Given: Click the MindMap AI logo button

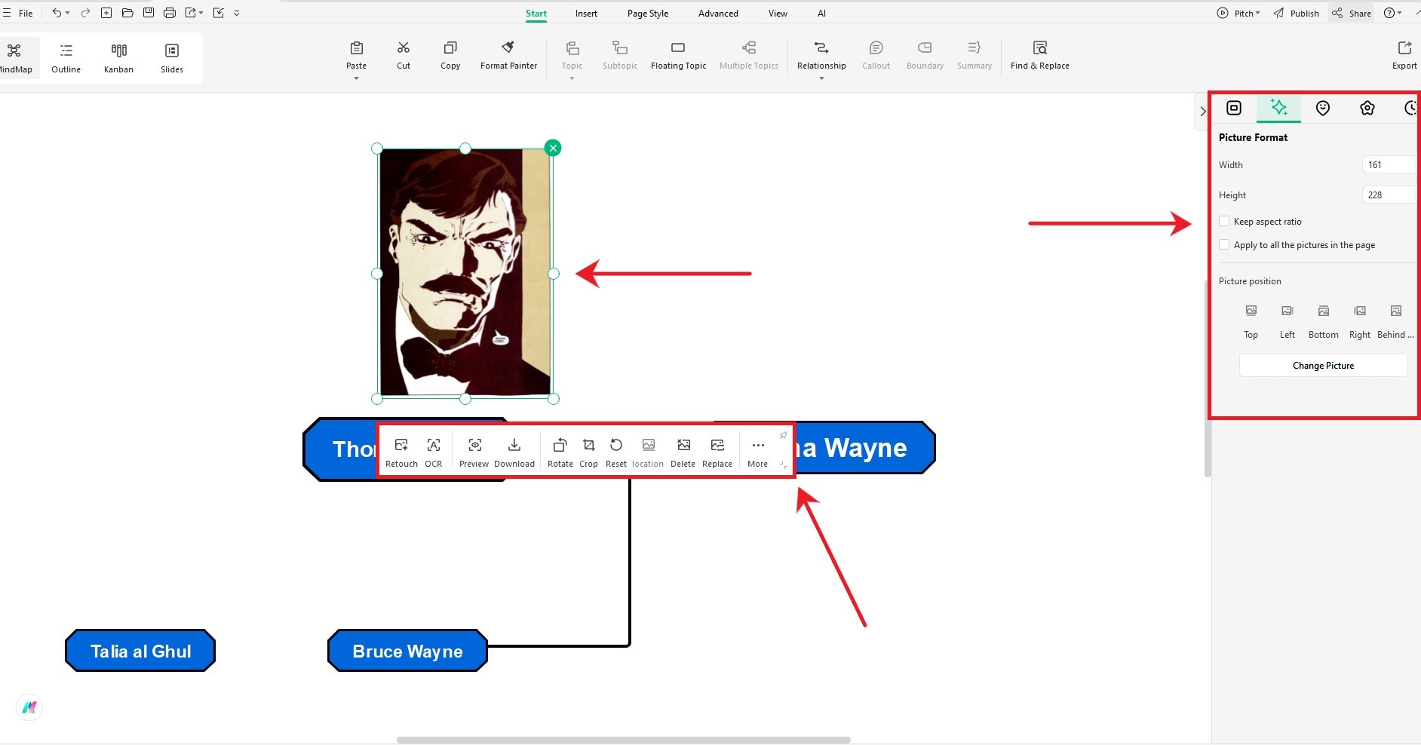Looking at the screenshot, I should pyautogui.click(x=29, y=707).
